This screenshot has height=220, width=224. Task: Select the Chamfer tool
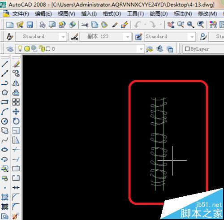pyautogui.click(x=16, y=198)
